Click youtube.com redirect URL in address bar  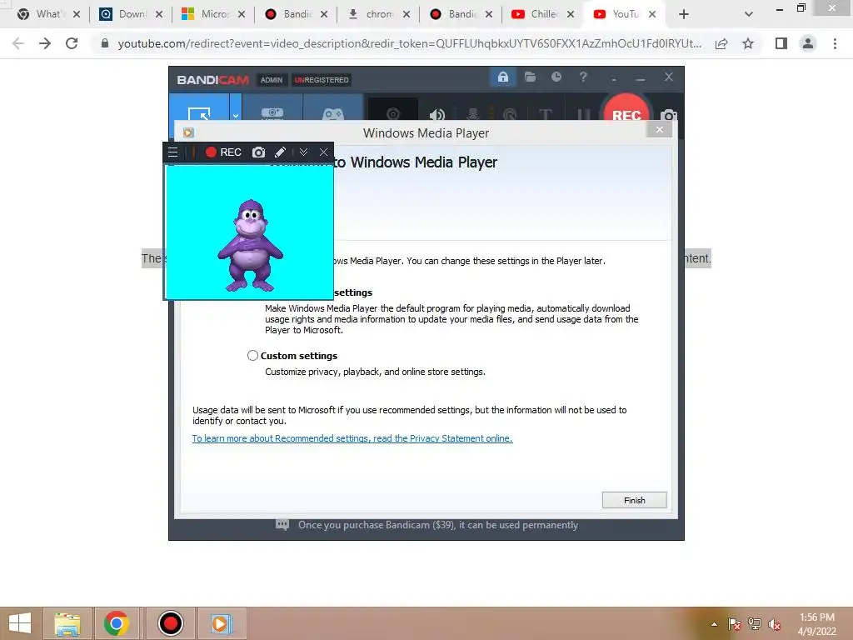click(x=410, y=43)
